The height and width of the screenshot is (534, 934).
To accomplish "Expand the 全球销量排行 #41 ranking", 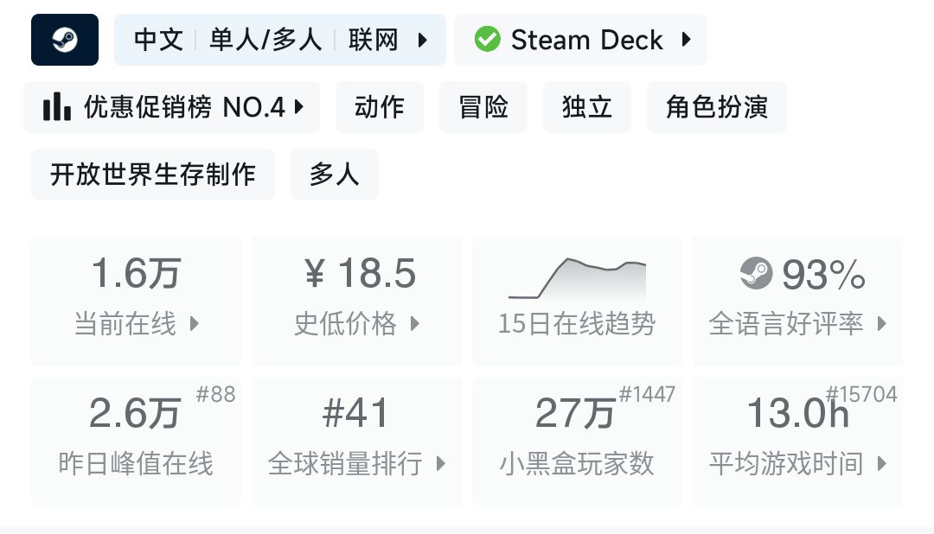I will point(357,441).
